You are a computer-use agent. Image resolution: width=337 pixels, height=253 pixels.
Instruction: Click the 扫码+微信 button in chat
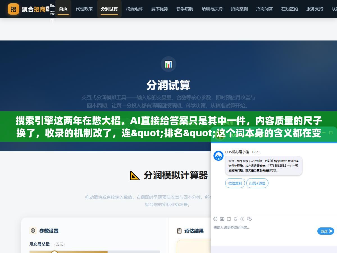[x=258, y=183]
